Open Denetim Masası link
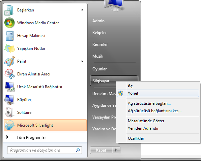This screenshot has height=161, width=201. 104,94
